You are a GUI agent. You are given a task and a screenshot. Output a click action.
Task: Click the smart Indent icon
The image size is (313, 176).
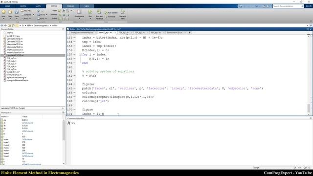(x=60, y=19)
